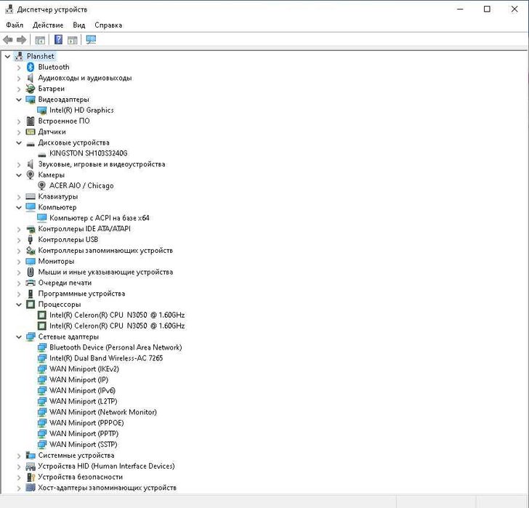The width and height of the screenshot is (529, 508).
Task: Maximize the Device Manager window
Action: click(487, 9)
